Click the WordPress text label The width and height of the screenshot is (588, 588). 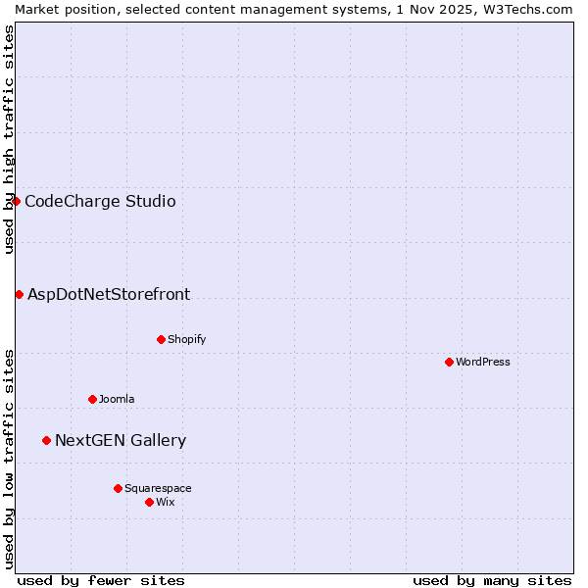click(x=483, y=362)
